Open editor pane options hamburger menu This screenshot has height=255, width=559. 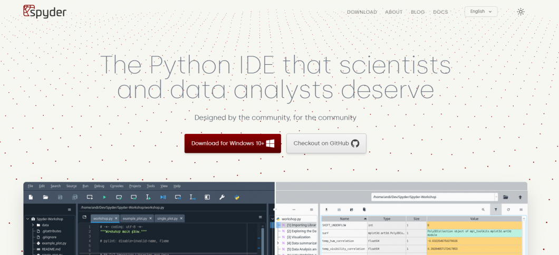pos(260,217)
